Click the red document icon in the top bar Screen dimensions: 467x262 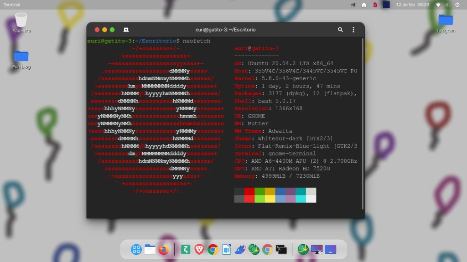point(375,5)
